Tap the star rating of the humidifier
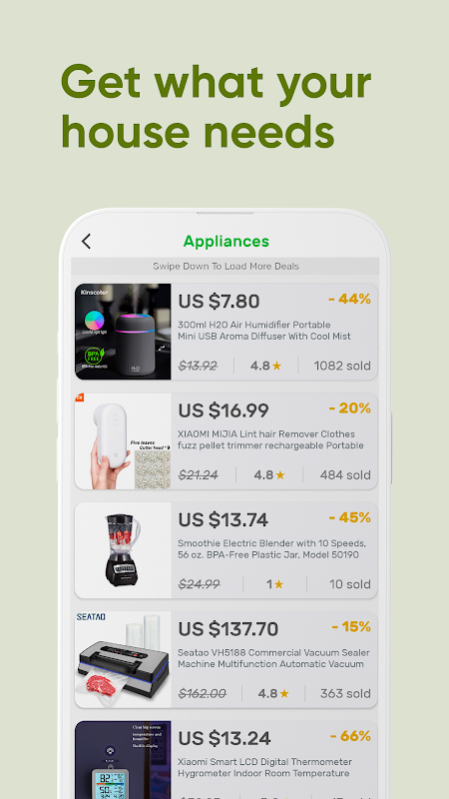The width and height of the screenshot is (449, 799). (x=265, y=366)
